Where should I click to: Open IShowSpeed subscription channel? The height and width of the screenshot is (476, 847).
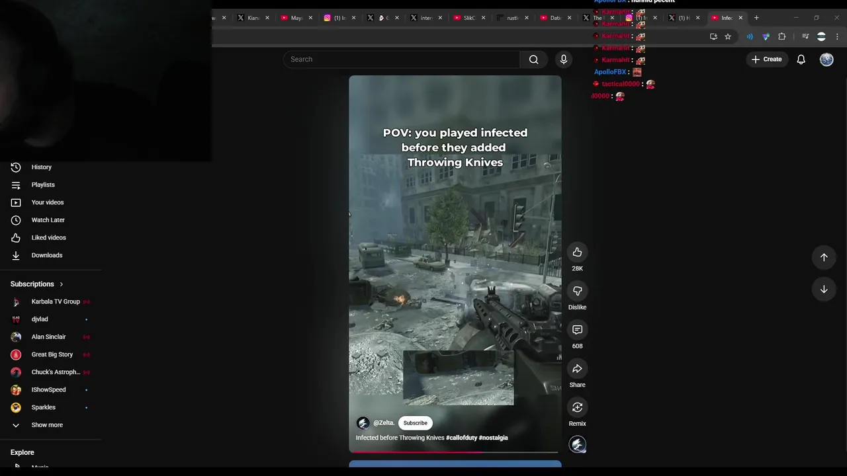pos(50,390)
